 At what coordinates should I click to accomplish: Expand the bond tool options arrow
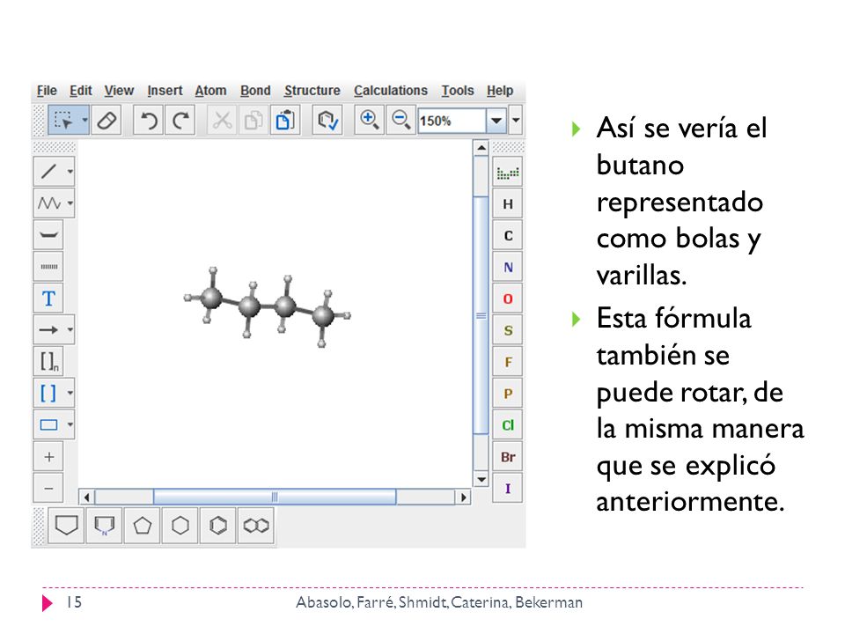pyautogui.click(x=70, y=172)
